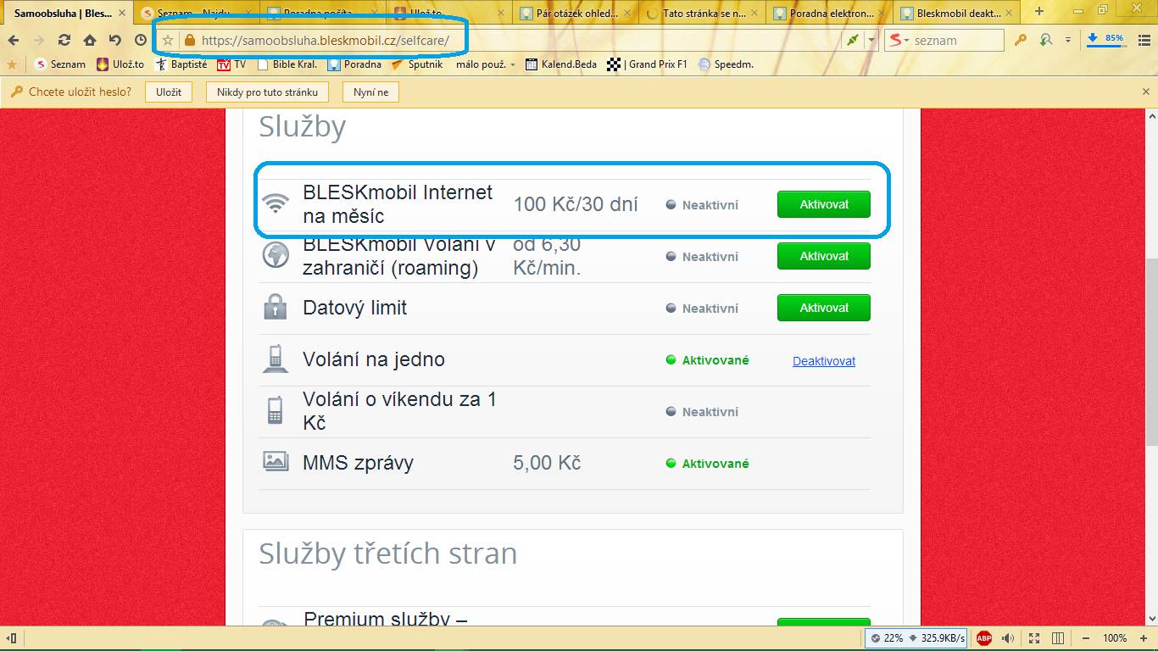Bookmark page with the star icon
The height and width of the screenshot is (651, 1158).
coord(168,40)
